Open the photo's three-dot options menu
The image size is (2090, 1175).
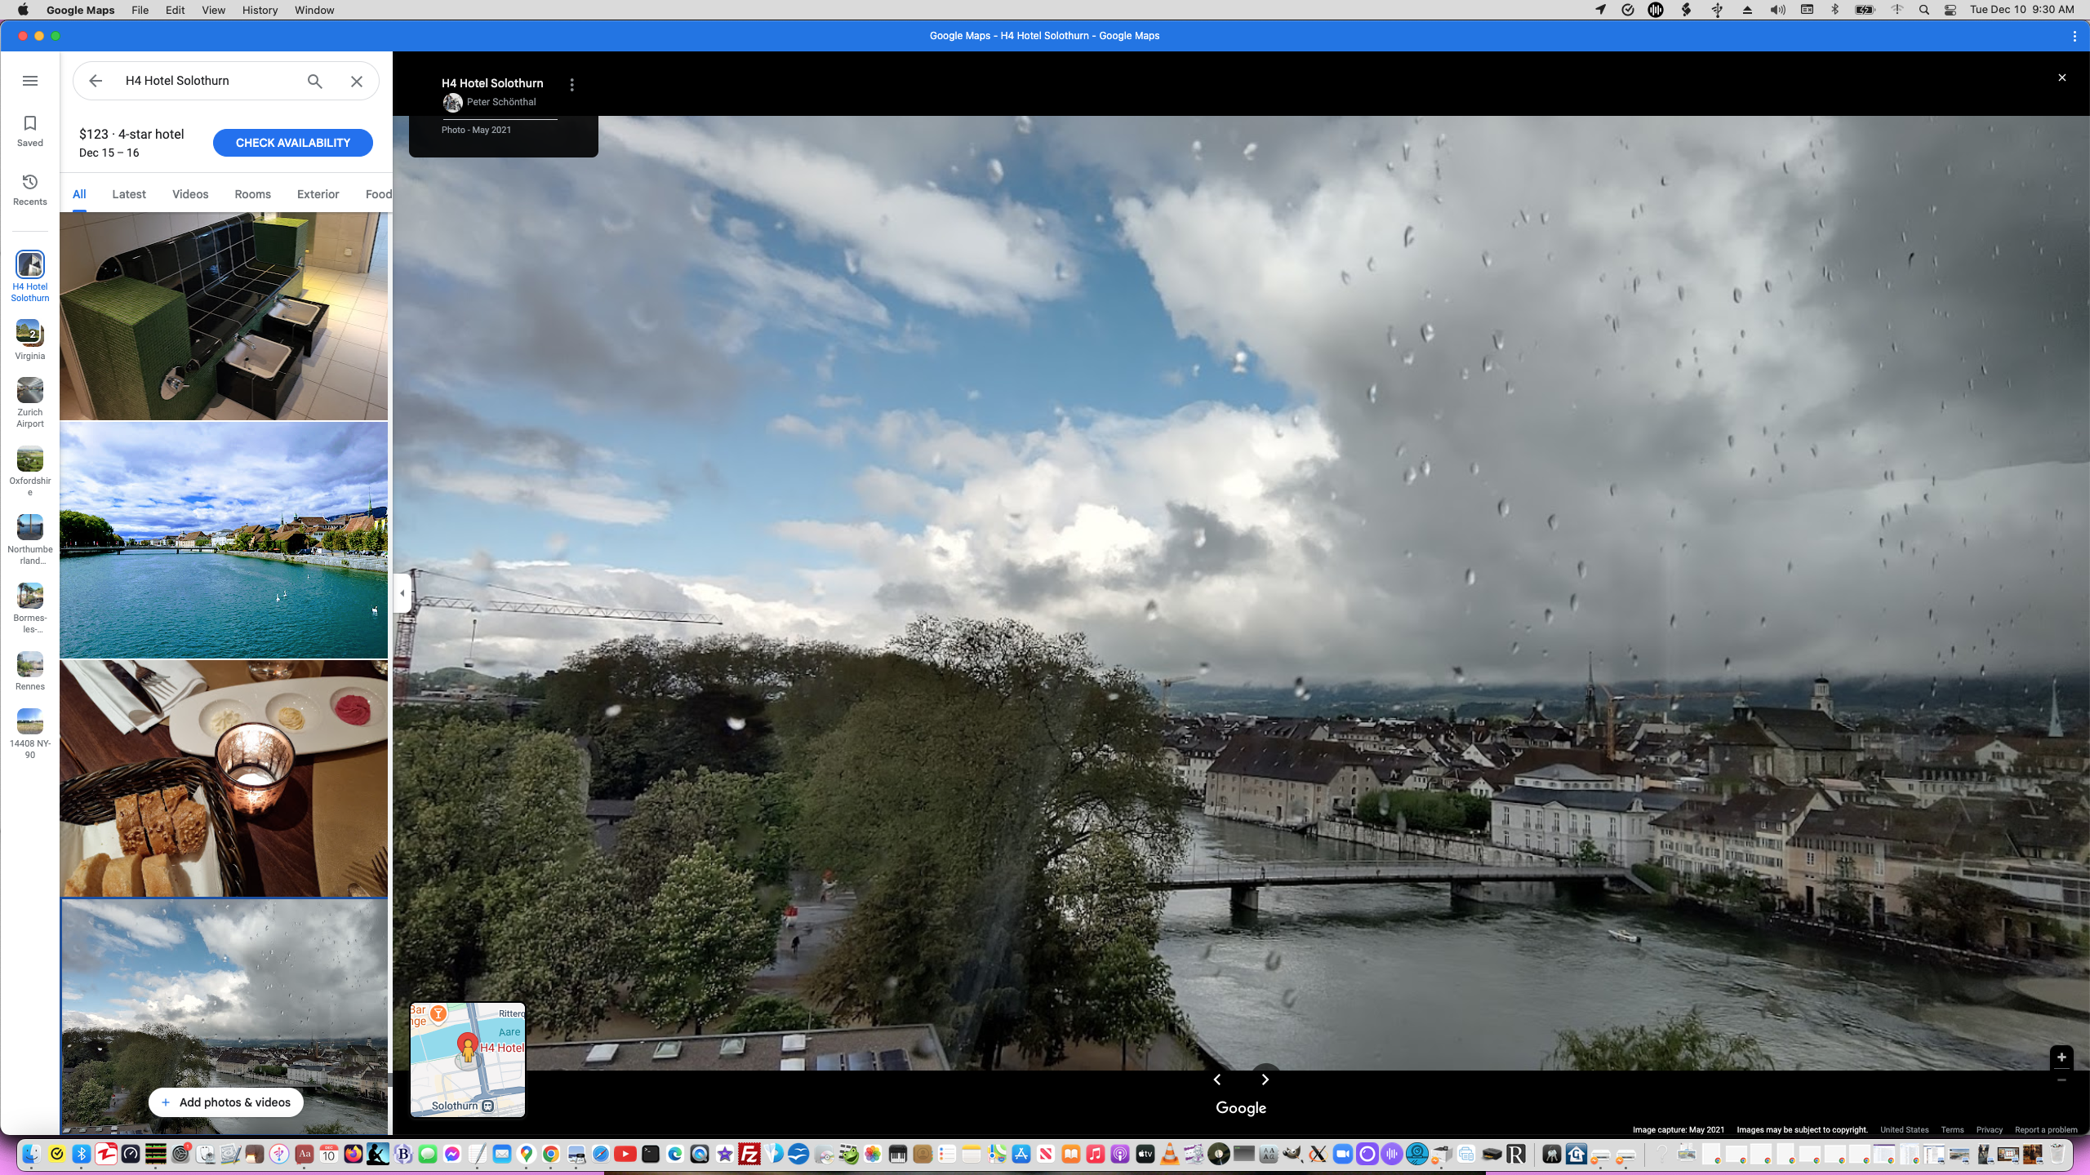572,85
